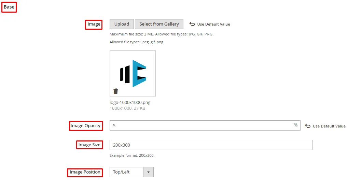The height and width of the screenshot is (181, 348).
Task: Click undo arrow icon beside Image Opacity
Action: pos(308,126)
